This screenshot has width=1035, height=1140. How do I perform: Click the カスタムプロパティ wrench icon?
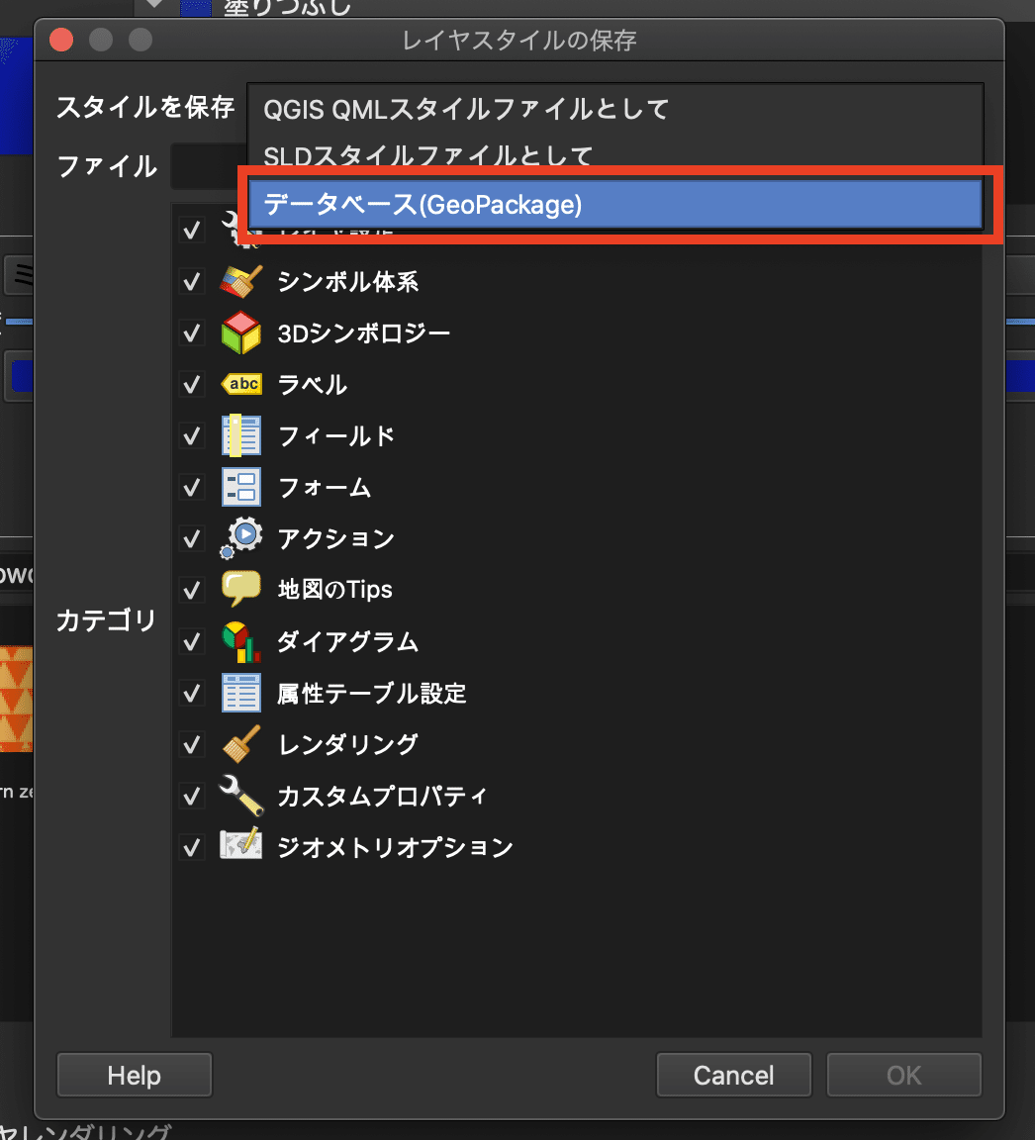point(240,796)
